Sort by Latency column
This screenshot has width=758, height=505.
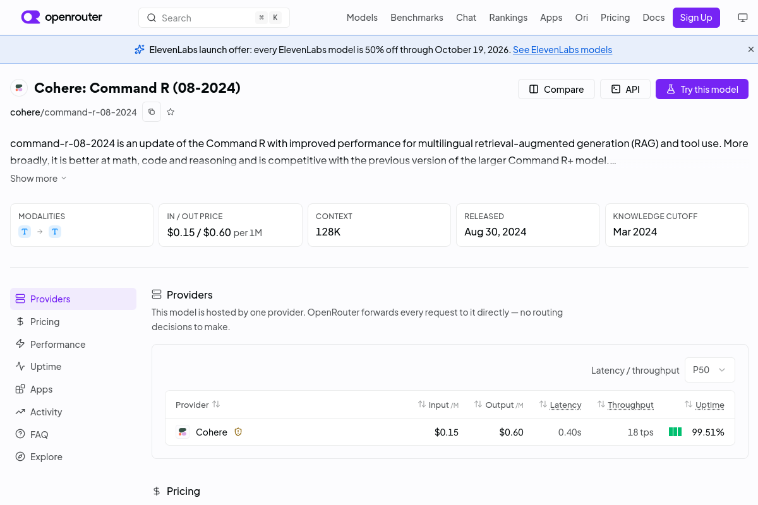coord(560,405)
